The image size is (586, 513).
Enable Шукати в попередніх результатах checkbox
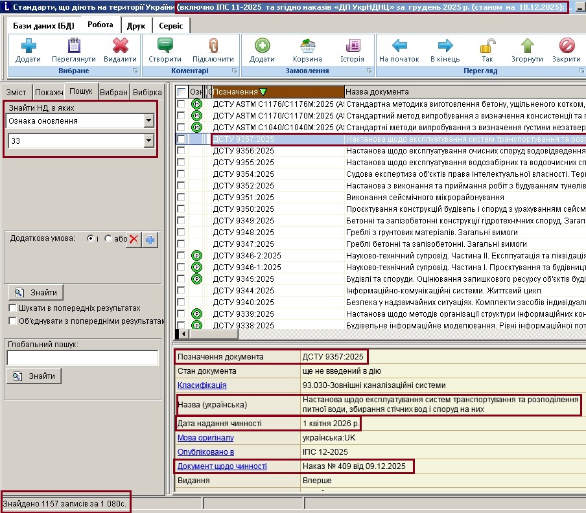(x=12, y=308)
